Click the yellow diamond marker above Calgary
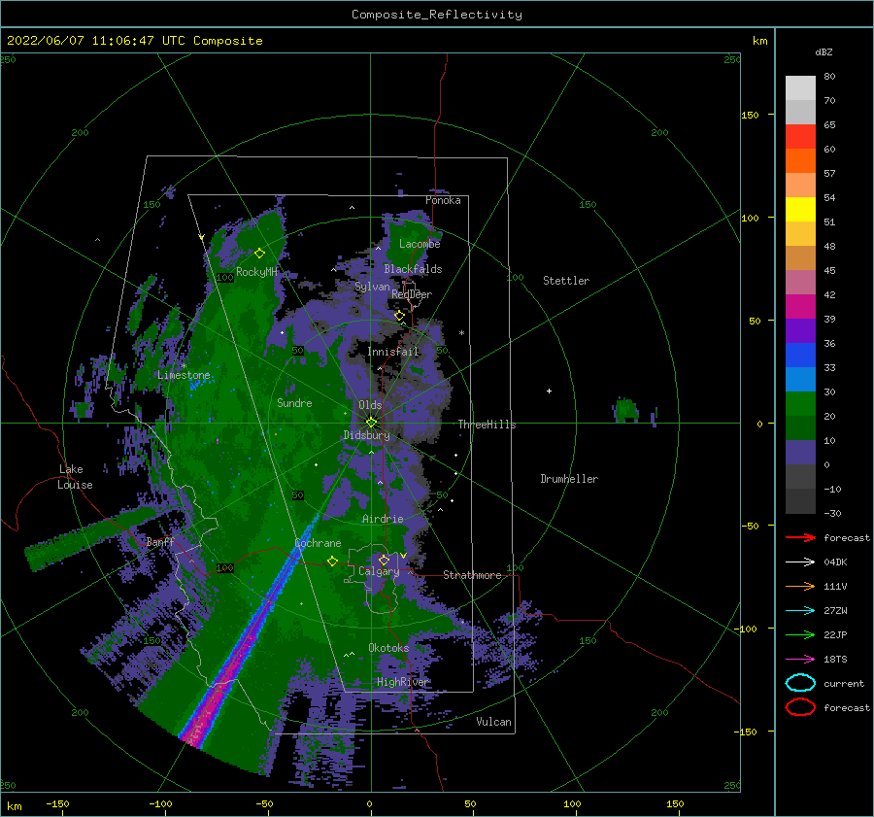Image resolution: width=874 pixels, height=817 pixels. (384, 560)
